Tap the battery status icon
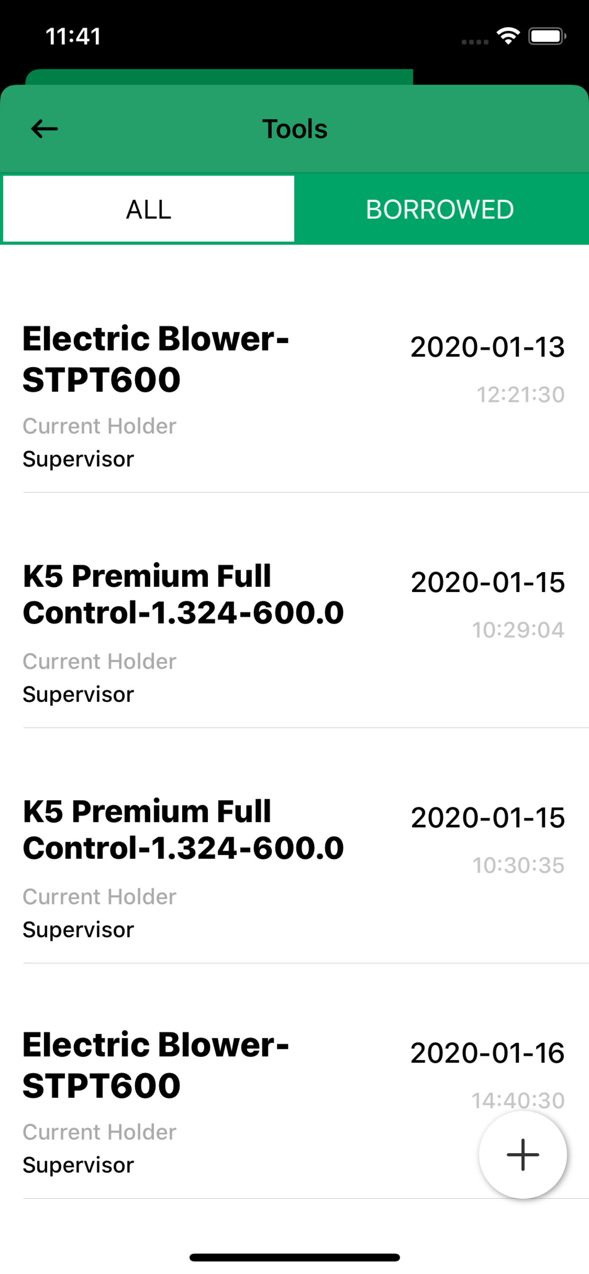The image size is (589, 1274). coord(547,36)
